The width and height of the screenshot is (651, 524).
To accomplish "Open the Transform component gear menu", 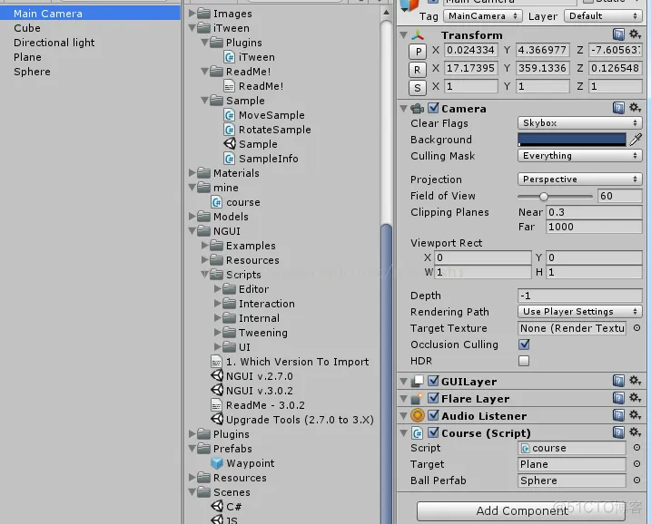I will click(635, 34).
